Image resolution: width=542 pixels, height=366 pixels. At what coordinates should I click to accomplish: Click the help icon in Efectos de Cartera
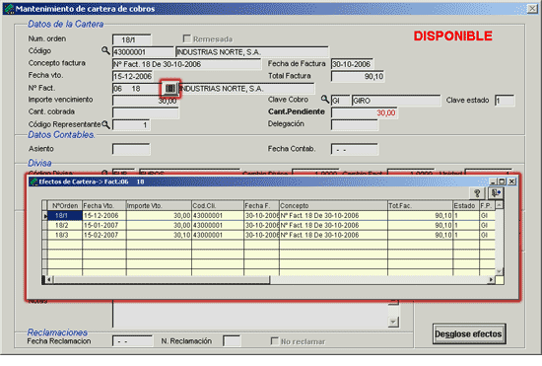pyautogui.click(x=477, y=193)
